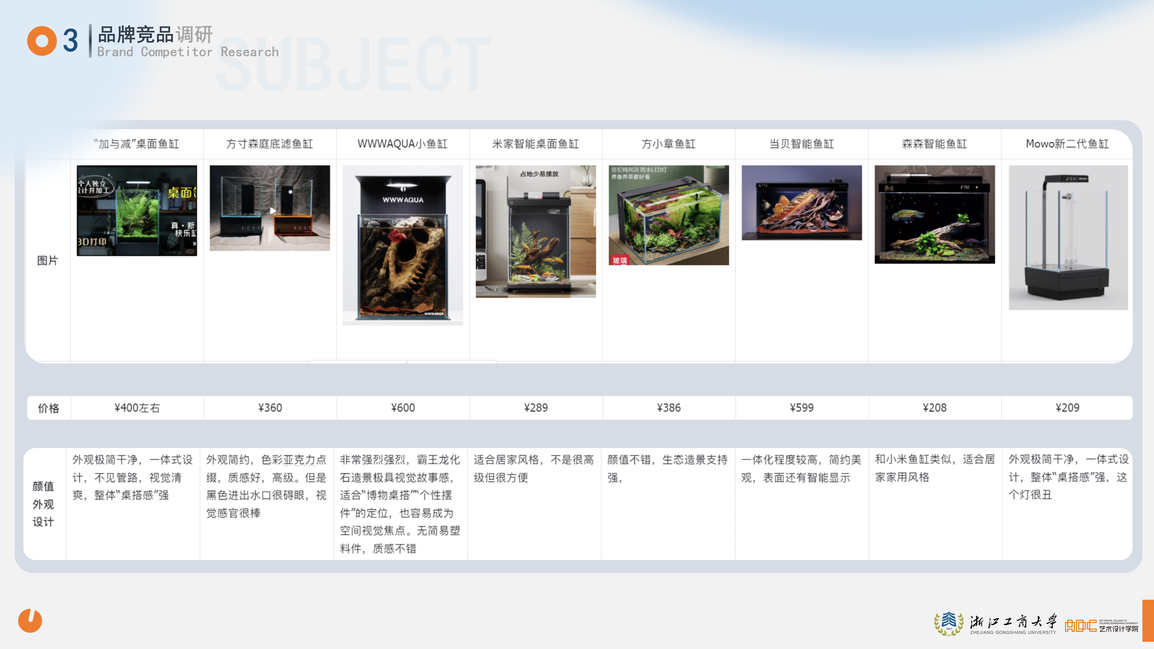1154x649 pixels.
Task: Click description starting 适合居家风格,不是很高级
Action: pyautogui.click(x=533, y=468)
